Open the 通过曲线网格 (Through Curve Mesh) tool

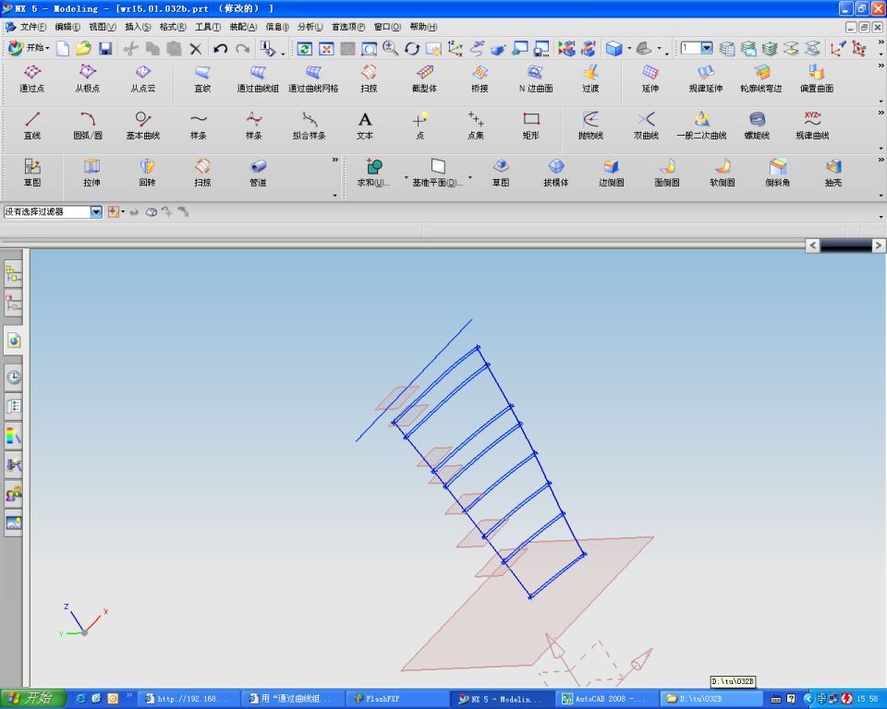click(x=313, y=79)
